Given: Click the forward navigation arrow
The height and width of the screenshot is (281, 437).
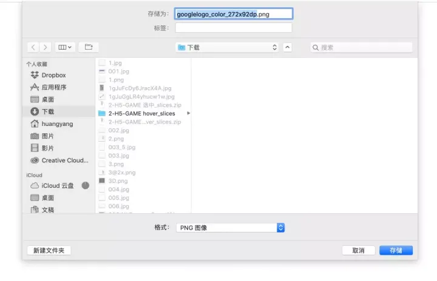Looking at the screenshot, I should point(45,47).
